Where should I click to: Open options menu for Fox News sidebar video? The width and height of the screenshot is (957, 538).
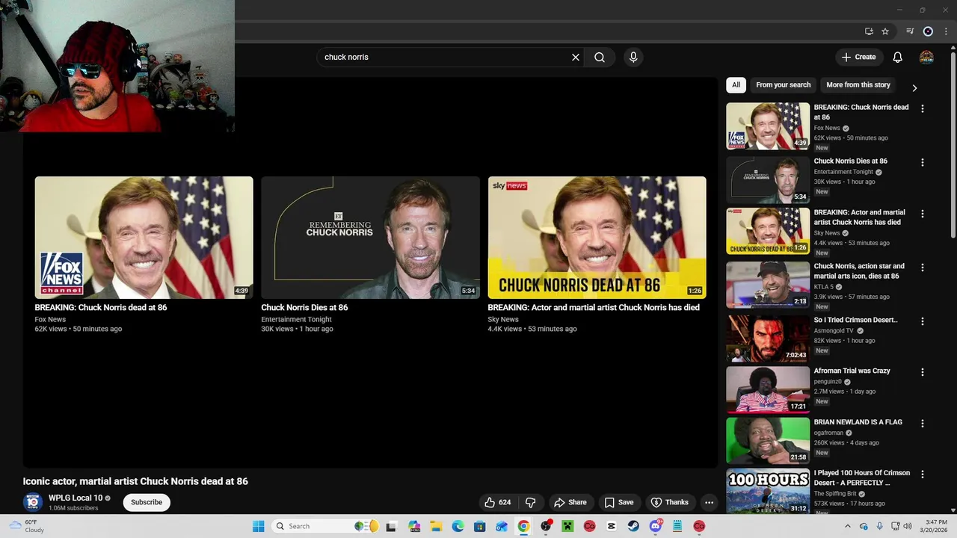tap(923, 108)
